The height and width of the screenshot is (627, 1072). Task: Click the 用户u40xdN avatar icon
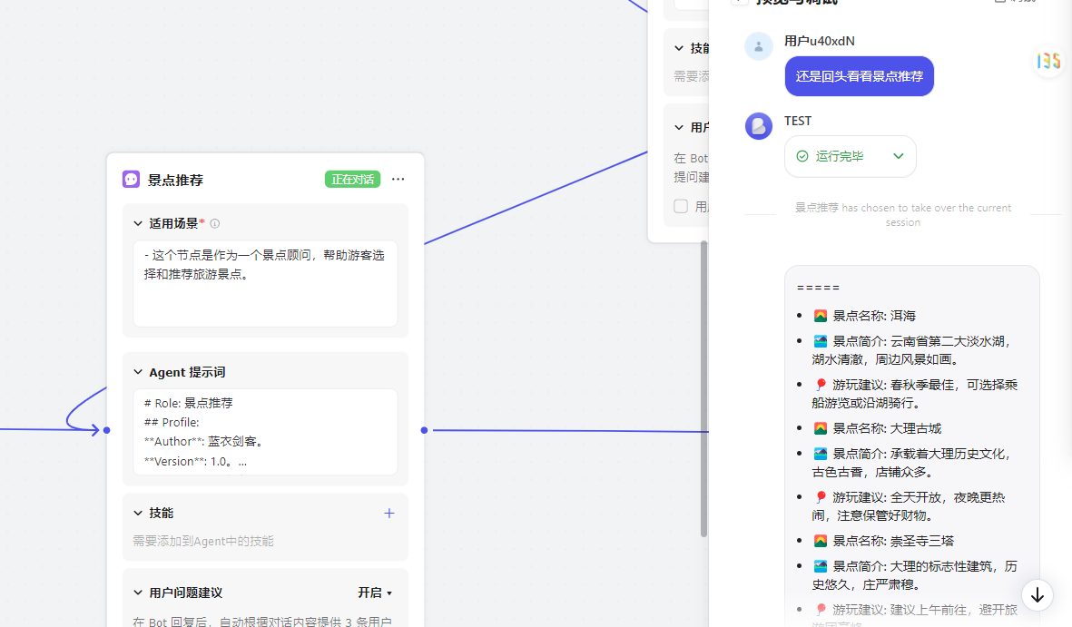pyautogui.click(x=758, y=46)
